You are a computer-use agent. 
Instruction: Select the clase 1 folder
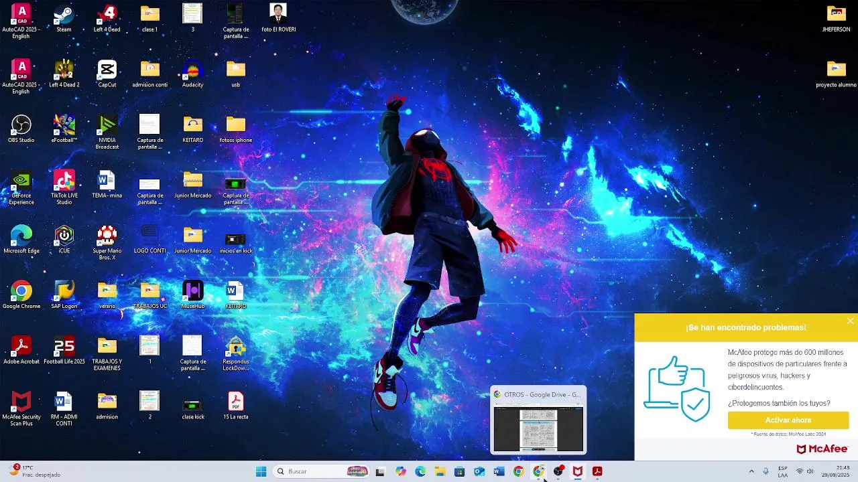pos(149,18)
